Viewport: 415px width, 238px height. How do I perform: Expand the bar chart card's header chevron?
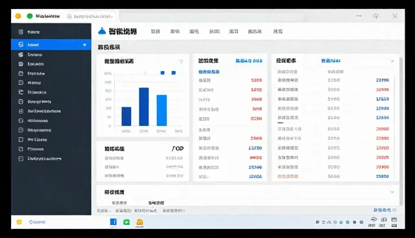[181, 61]
